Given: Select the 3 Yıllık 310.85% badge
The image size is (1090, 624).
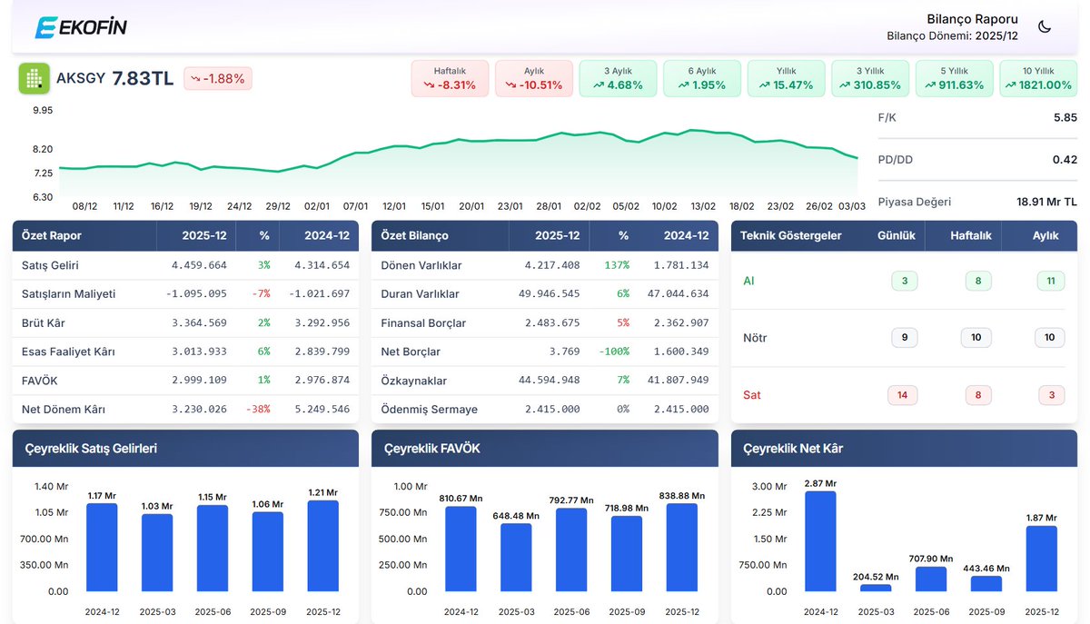Looking at the screenshot, I should 870,78.
